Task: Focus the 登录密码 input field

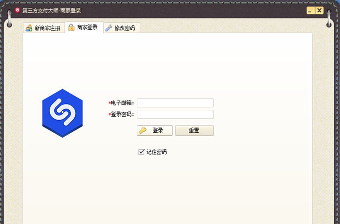Action: point(175,114)
